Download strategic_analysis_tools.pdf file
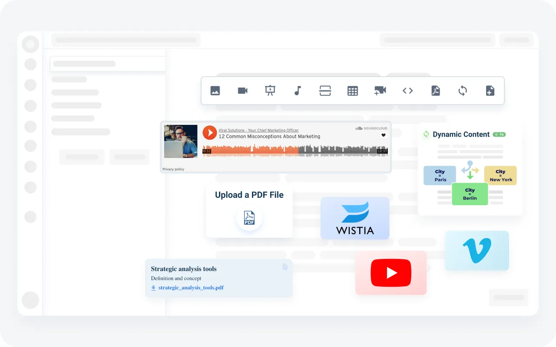Image resolution: width=556 pixels, height=347 pixels. point(191,288)
